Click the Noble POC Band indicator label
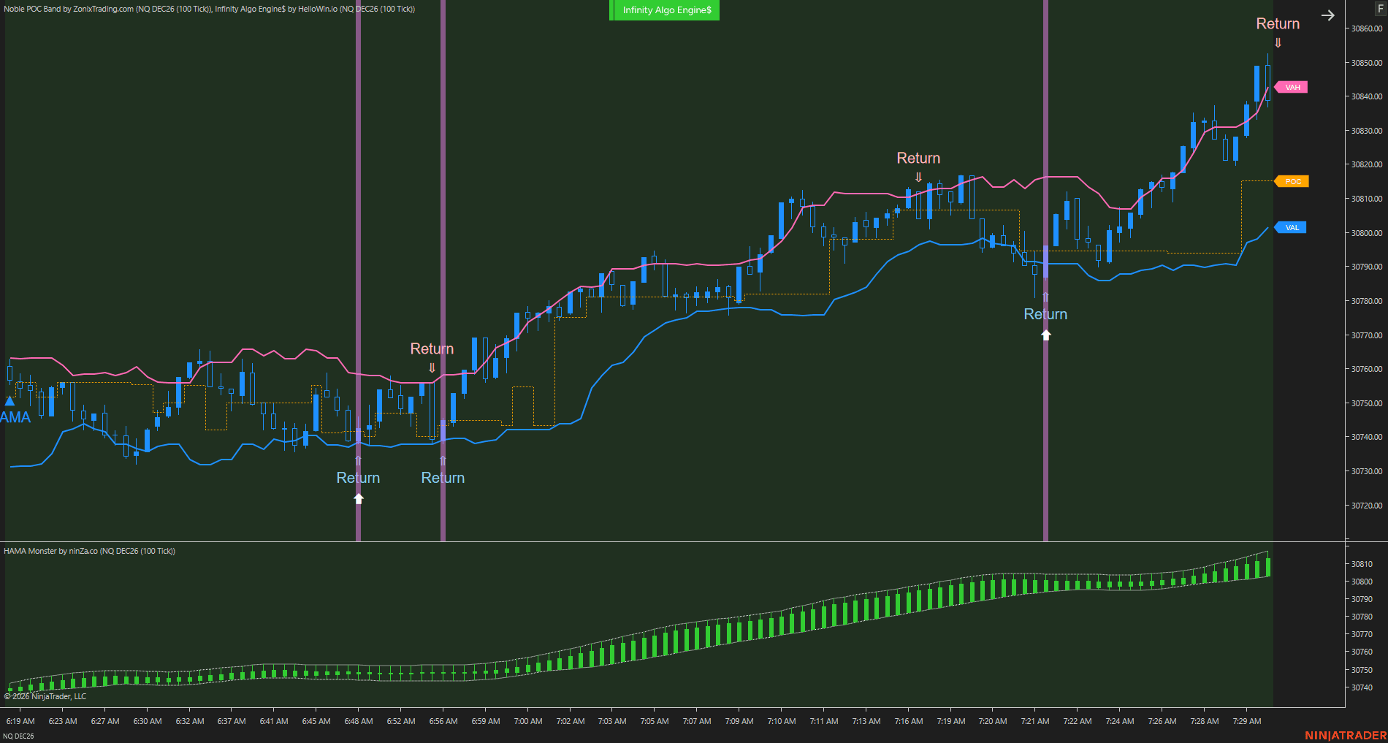The width and height of the screenshot is (1388, 743). click(x=108, y=9)
